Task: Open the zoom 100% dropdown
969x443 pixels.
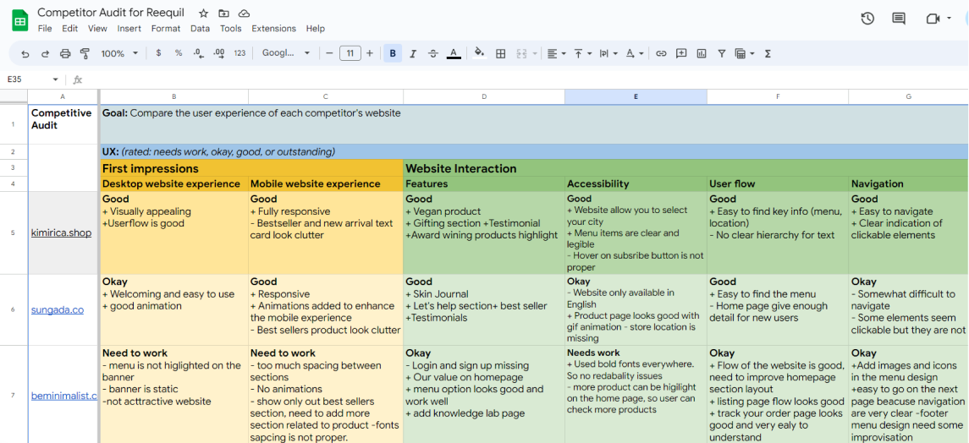Action: click(119, 53)
